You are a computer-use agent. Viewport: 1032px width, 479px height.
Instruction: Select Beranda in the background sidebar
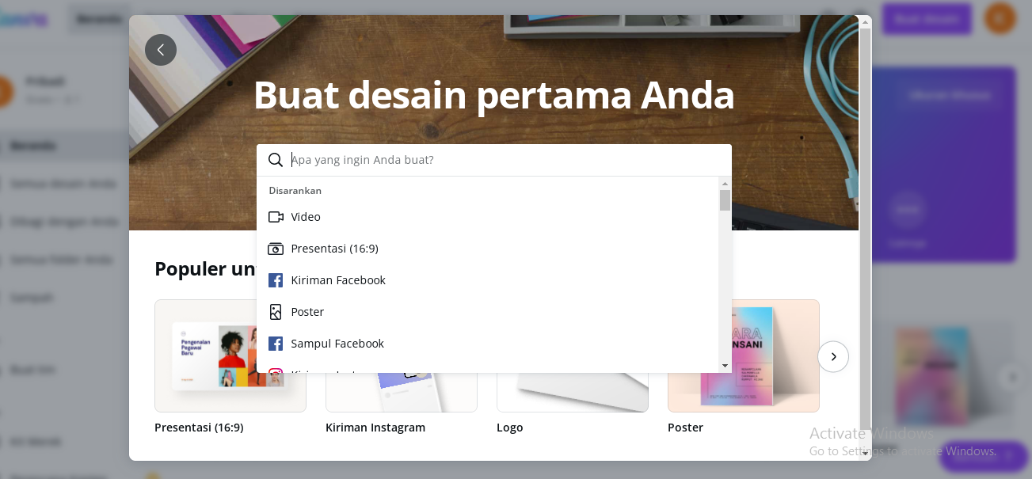point(33,146)
